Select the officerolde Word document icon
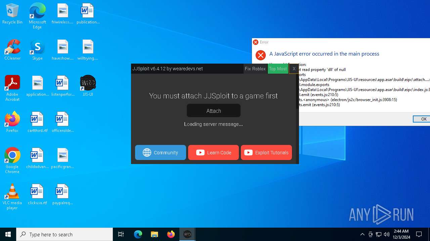This screenshot has height=241, width=430. point(62,123)
